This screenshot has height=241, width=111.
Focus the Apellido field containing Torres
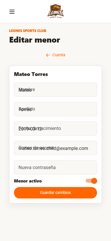(x=55, y=109)
